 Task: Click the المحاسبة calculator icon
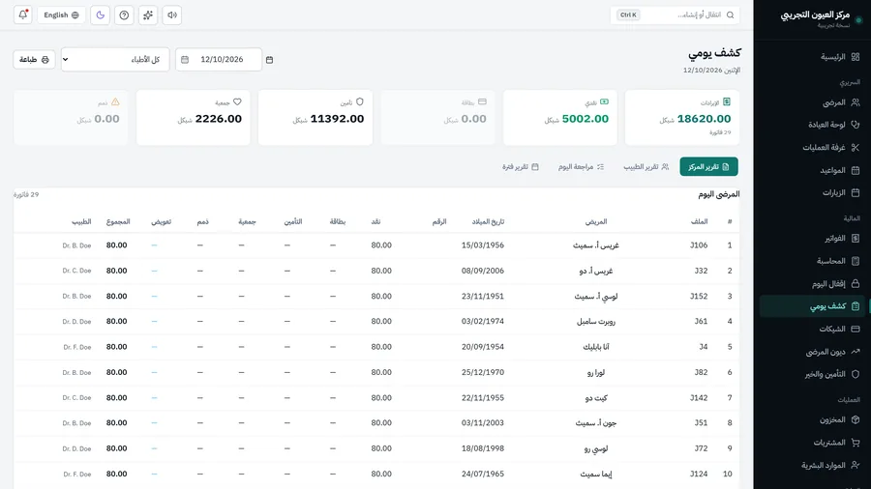coord(856,261)
